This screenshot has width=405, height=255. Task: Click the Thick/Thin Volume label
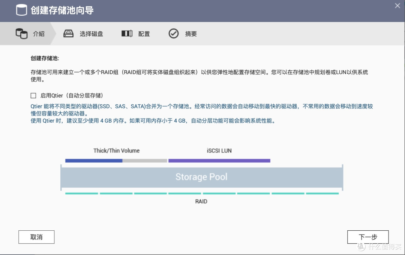click(116, 151)
